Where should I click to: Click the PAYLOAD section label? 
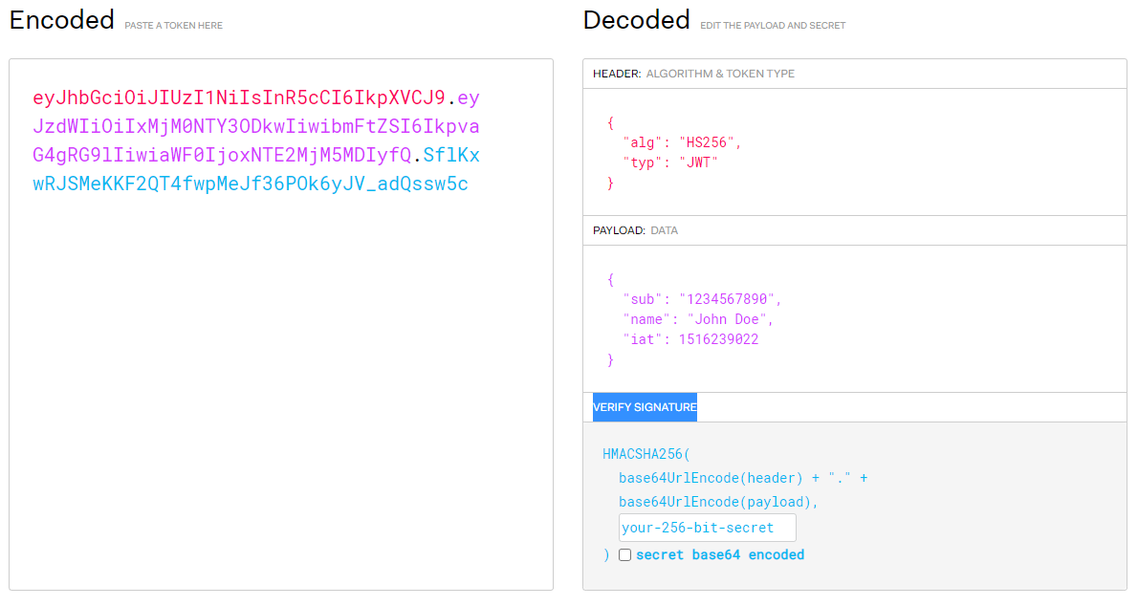(620, 230)
